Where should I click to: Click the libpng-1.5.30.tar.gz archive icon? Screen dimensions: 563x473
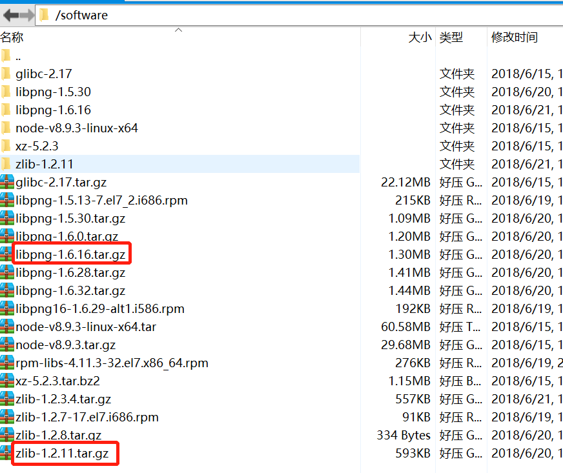click(x=7, y=218)
